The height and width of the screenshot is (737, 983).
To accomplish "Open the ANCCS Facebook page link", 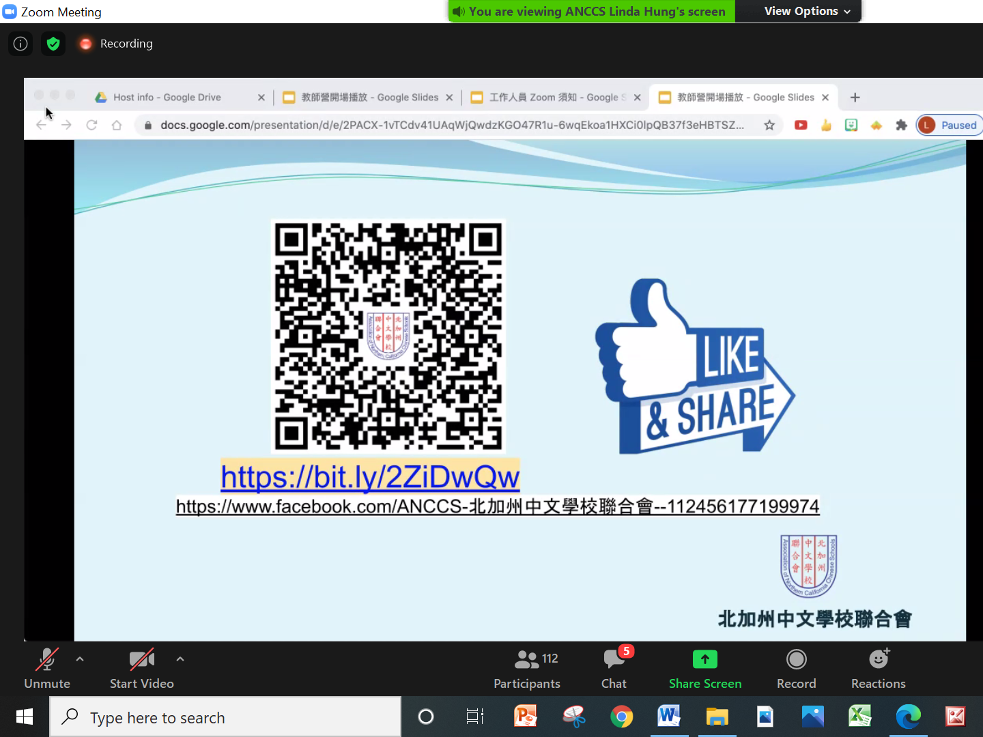I will (x=497, y=506).
